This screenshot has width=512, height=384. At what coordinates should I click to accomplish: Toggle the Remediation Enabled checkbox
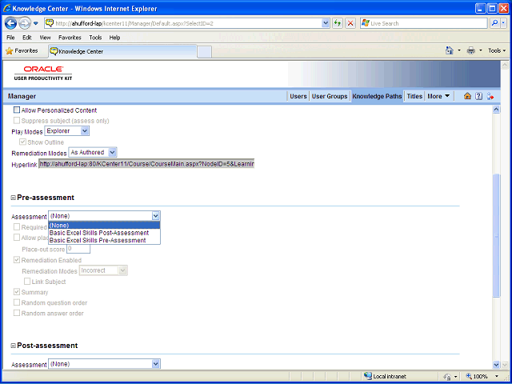(17, 260)
